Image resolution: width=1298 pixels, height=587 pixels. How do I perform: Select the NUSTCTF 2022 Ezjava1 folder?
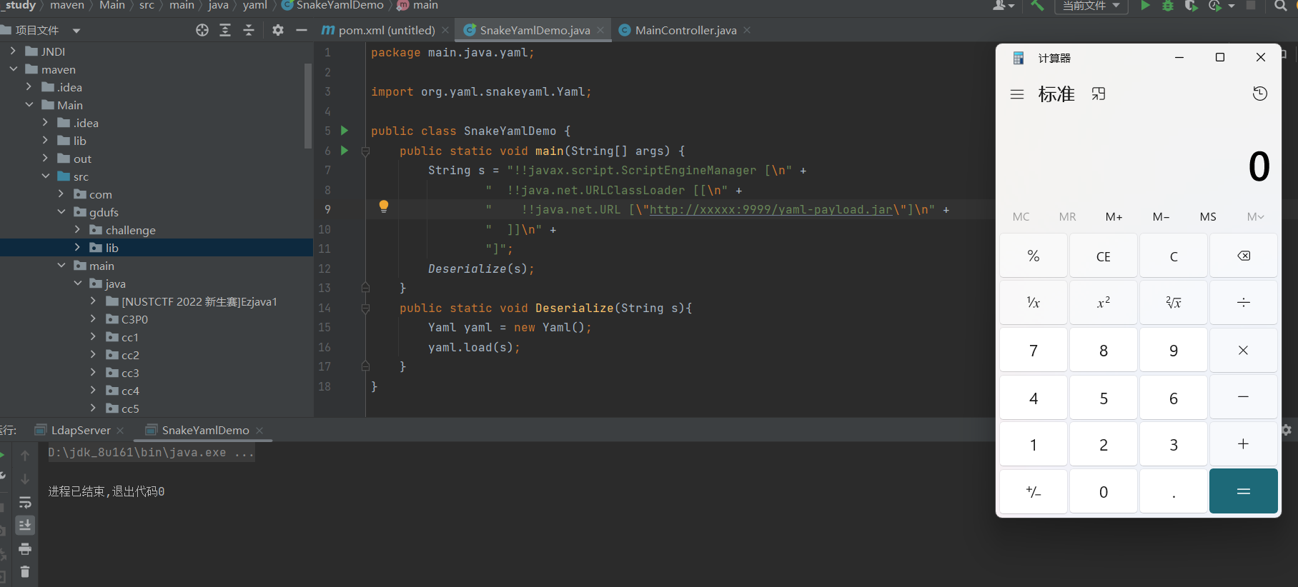point(199,301)
